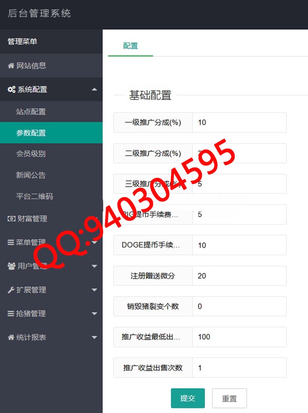308x413 pixels.
Task: Expand the 扩展管理 dropdown arrow
Action: point(94,290)
